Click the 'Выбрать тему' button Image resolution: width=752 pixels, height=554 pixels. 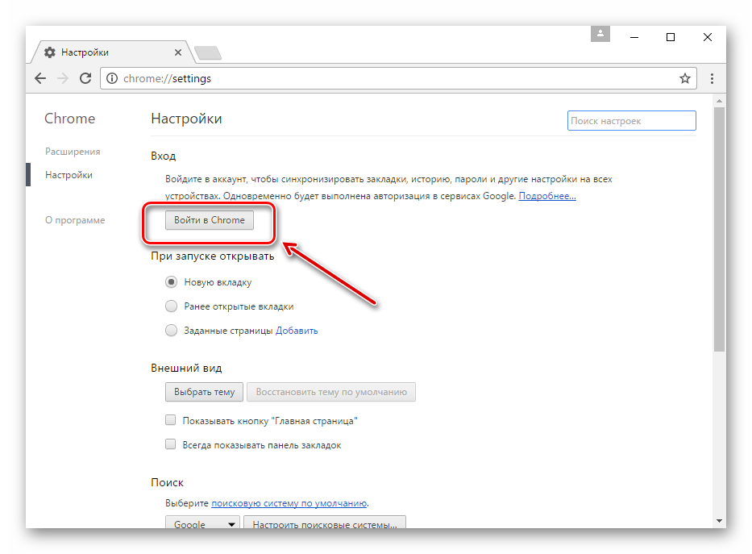tap(204, 392)
